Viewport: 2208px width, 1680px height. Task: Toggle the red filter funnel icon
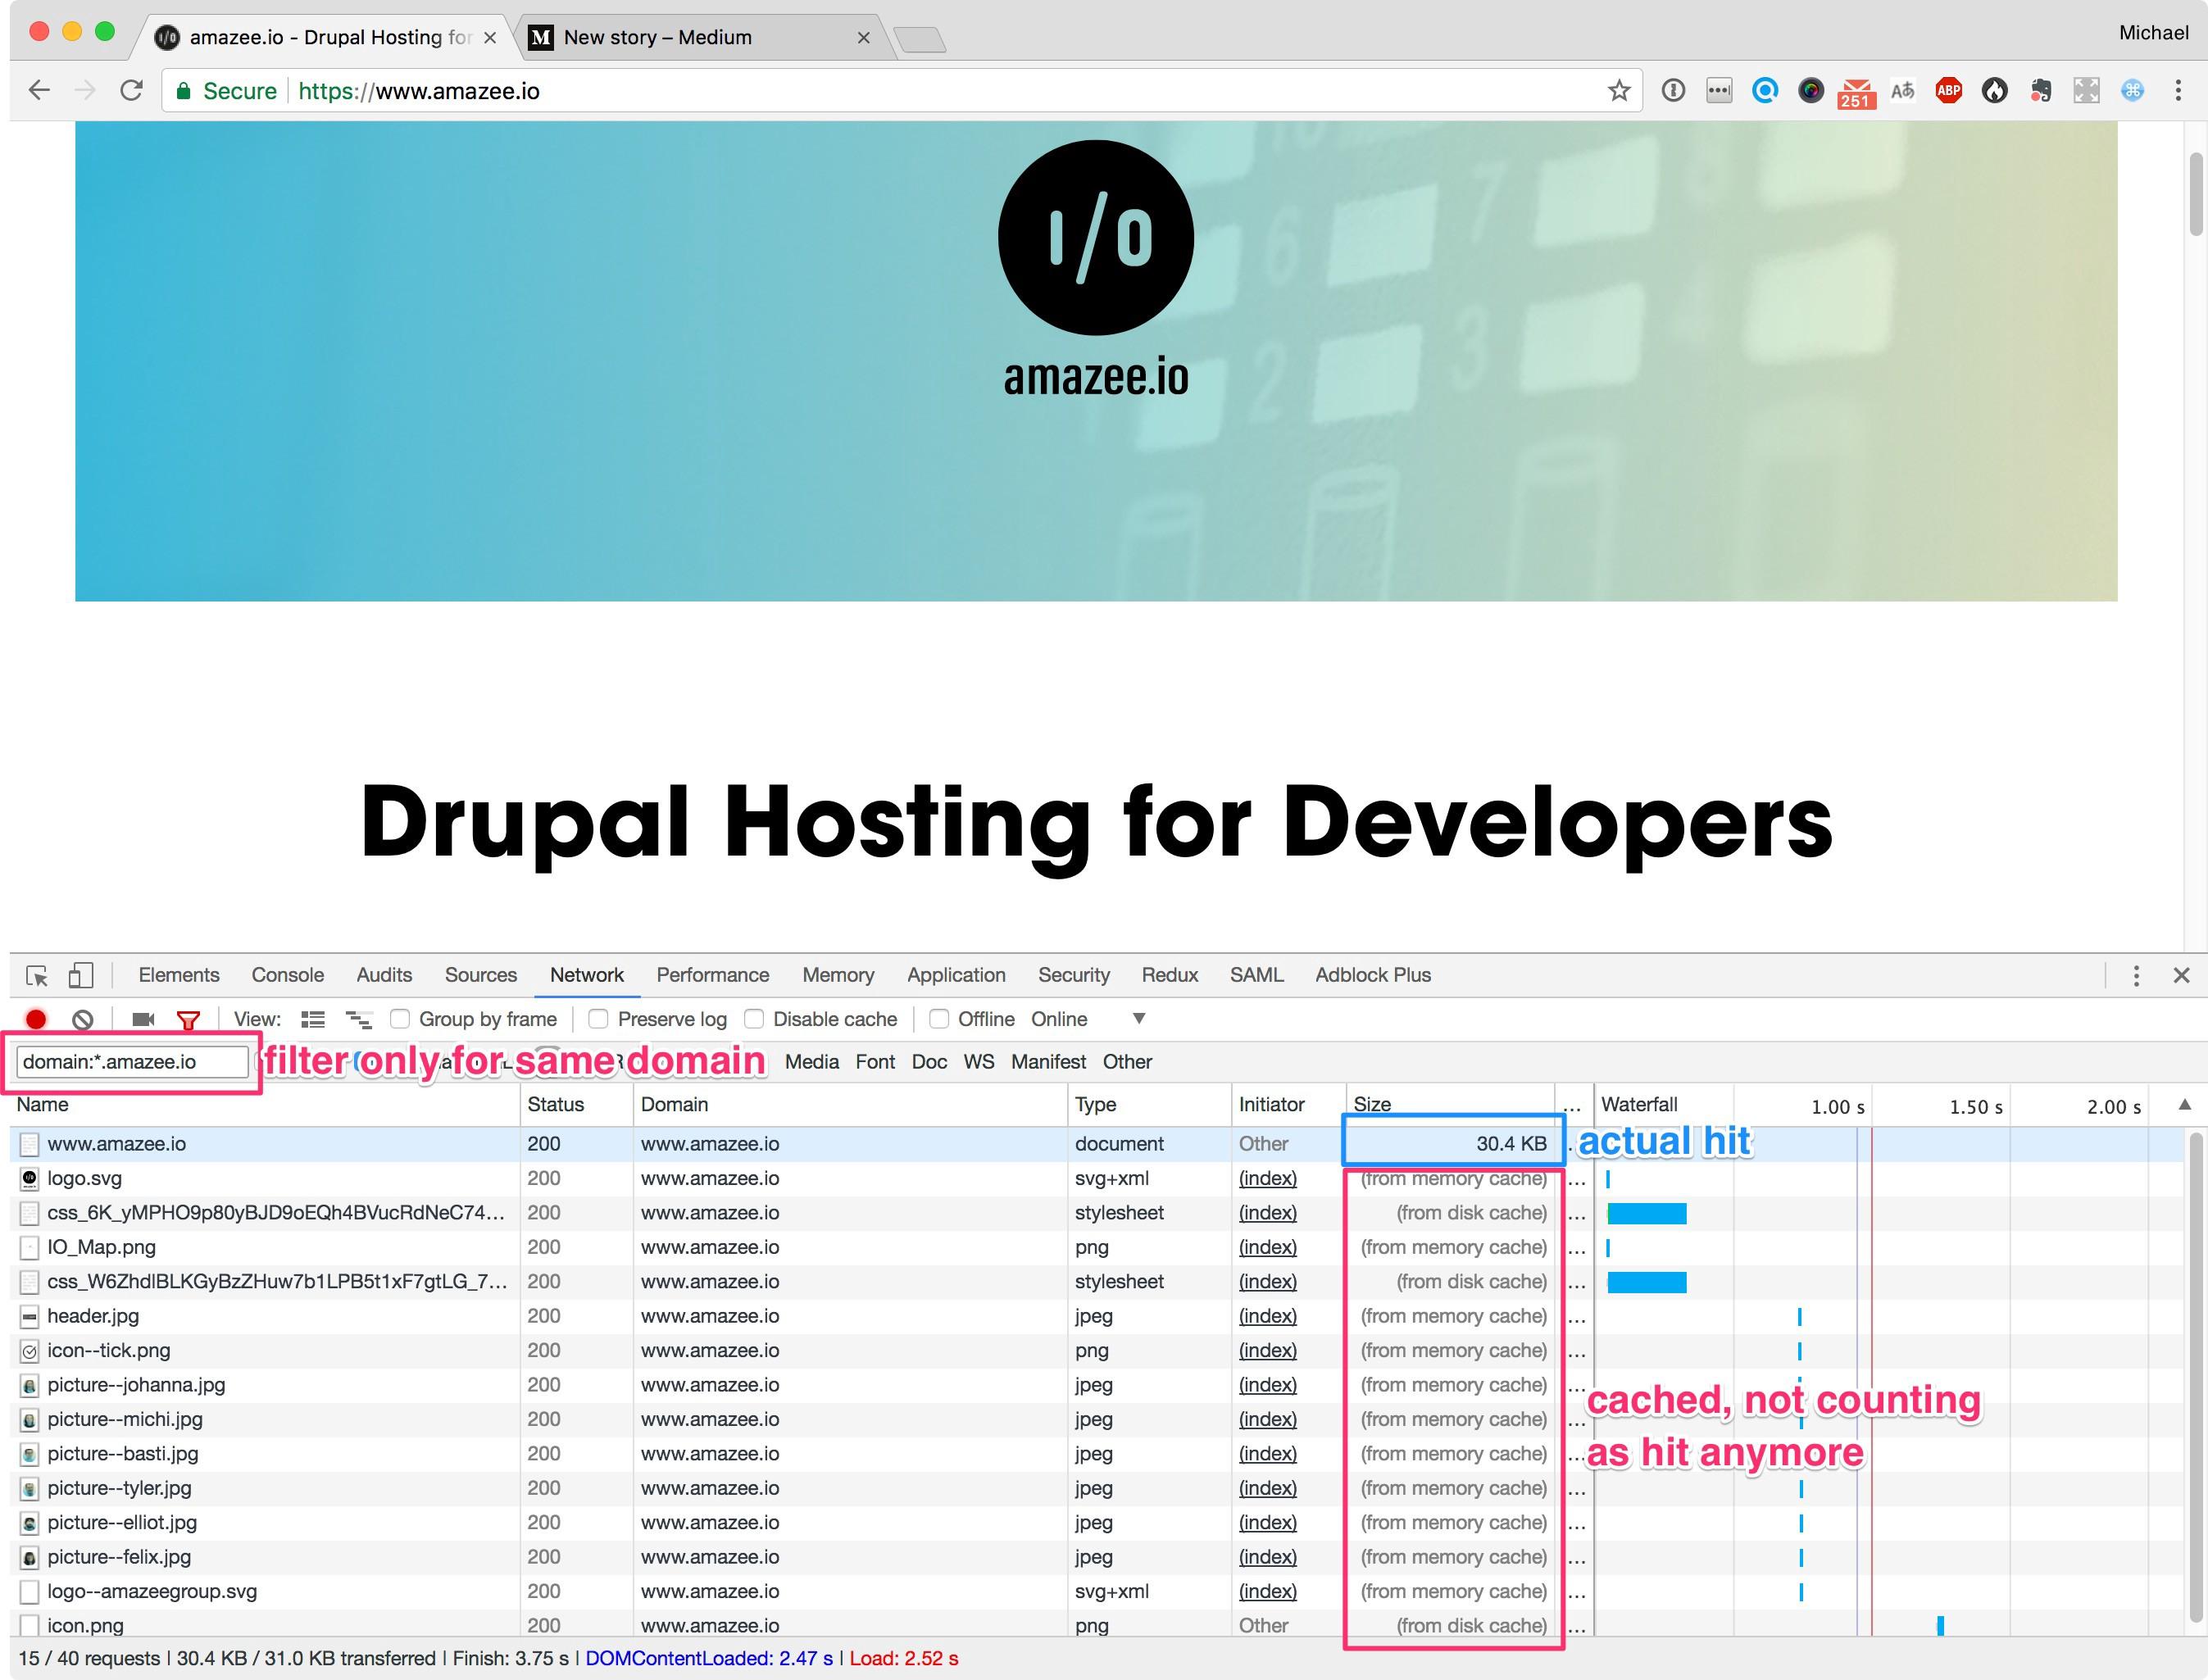[x=188, y=1019]
